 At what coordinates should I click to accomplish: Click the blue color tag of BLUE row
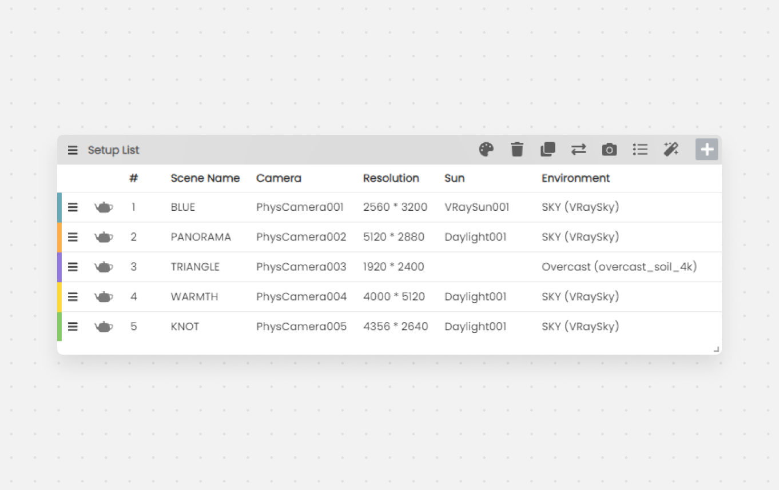point(59,207)
